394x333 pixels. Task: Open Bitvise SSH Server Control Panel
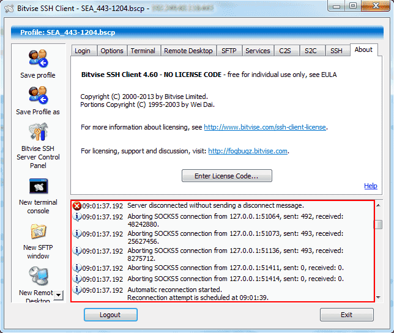tap(38, 132)
